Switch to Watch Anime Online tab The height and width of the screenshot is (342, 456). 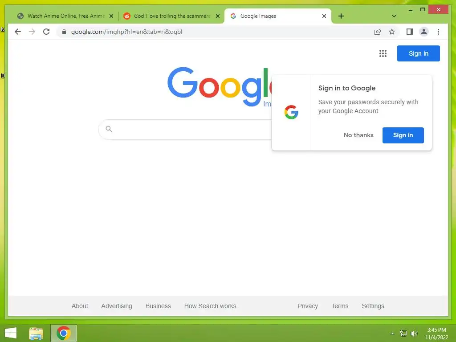tap(65, 16)
